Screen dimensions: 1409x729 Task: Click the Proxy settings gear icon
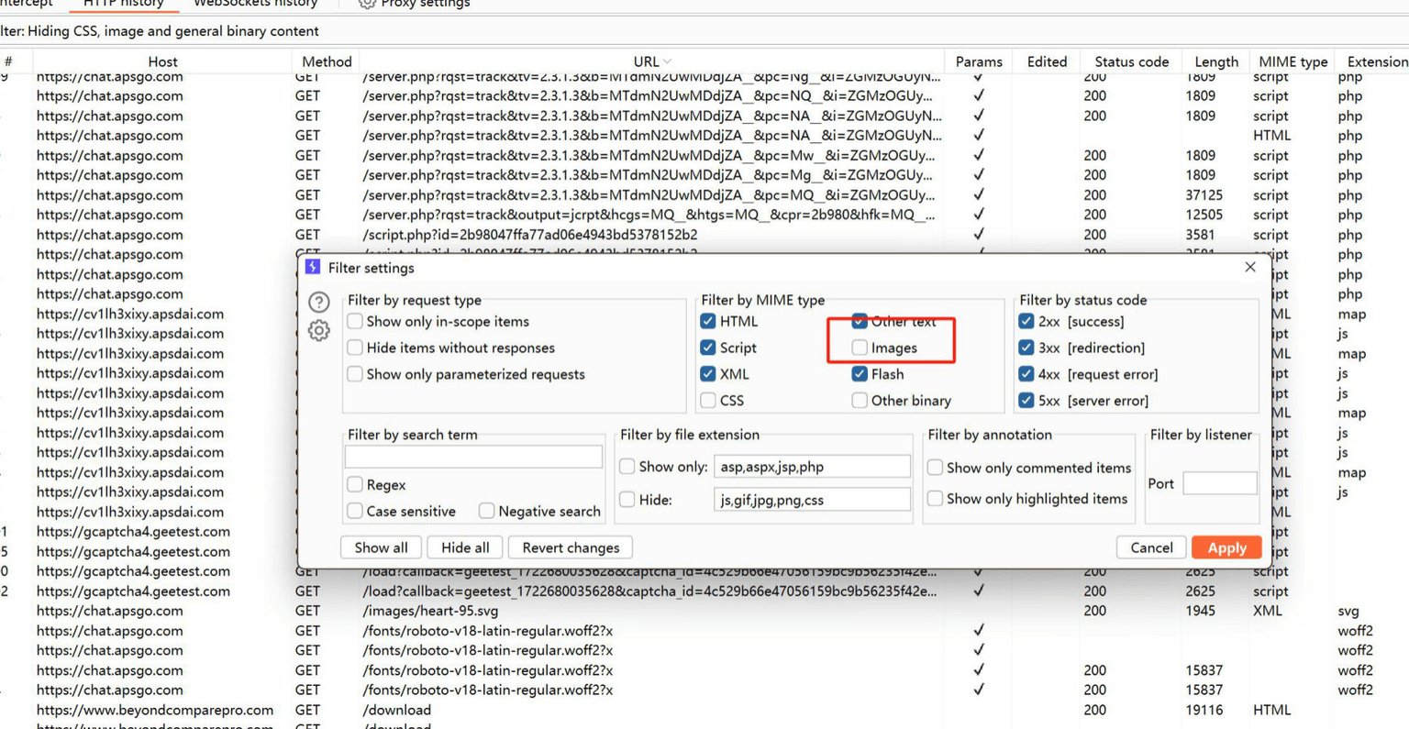pos(367,4)
